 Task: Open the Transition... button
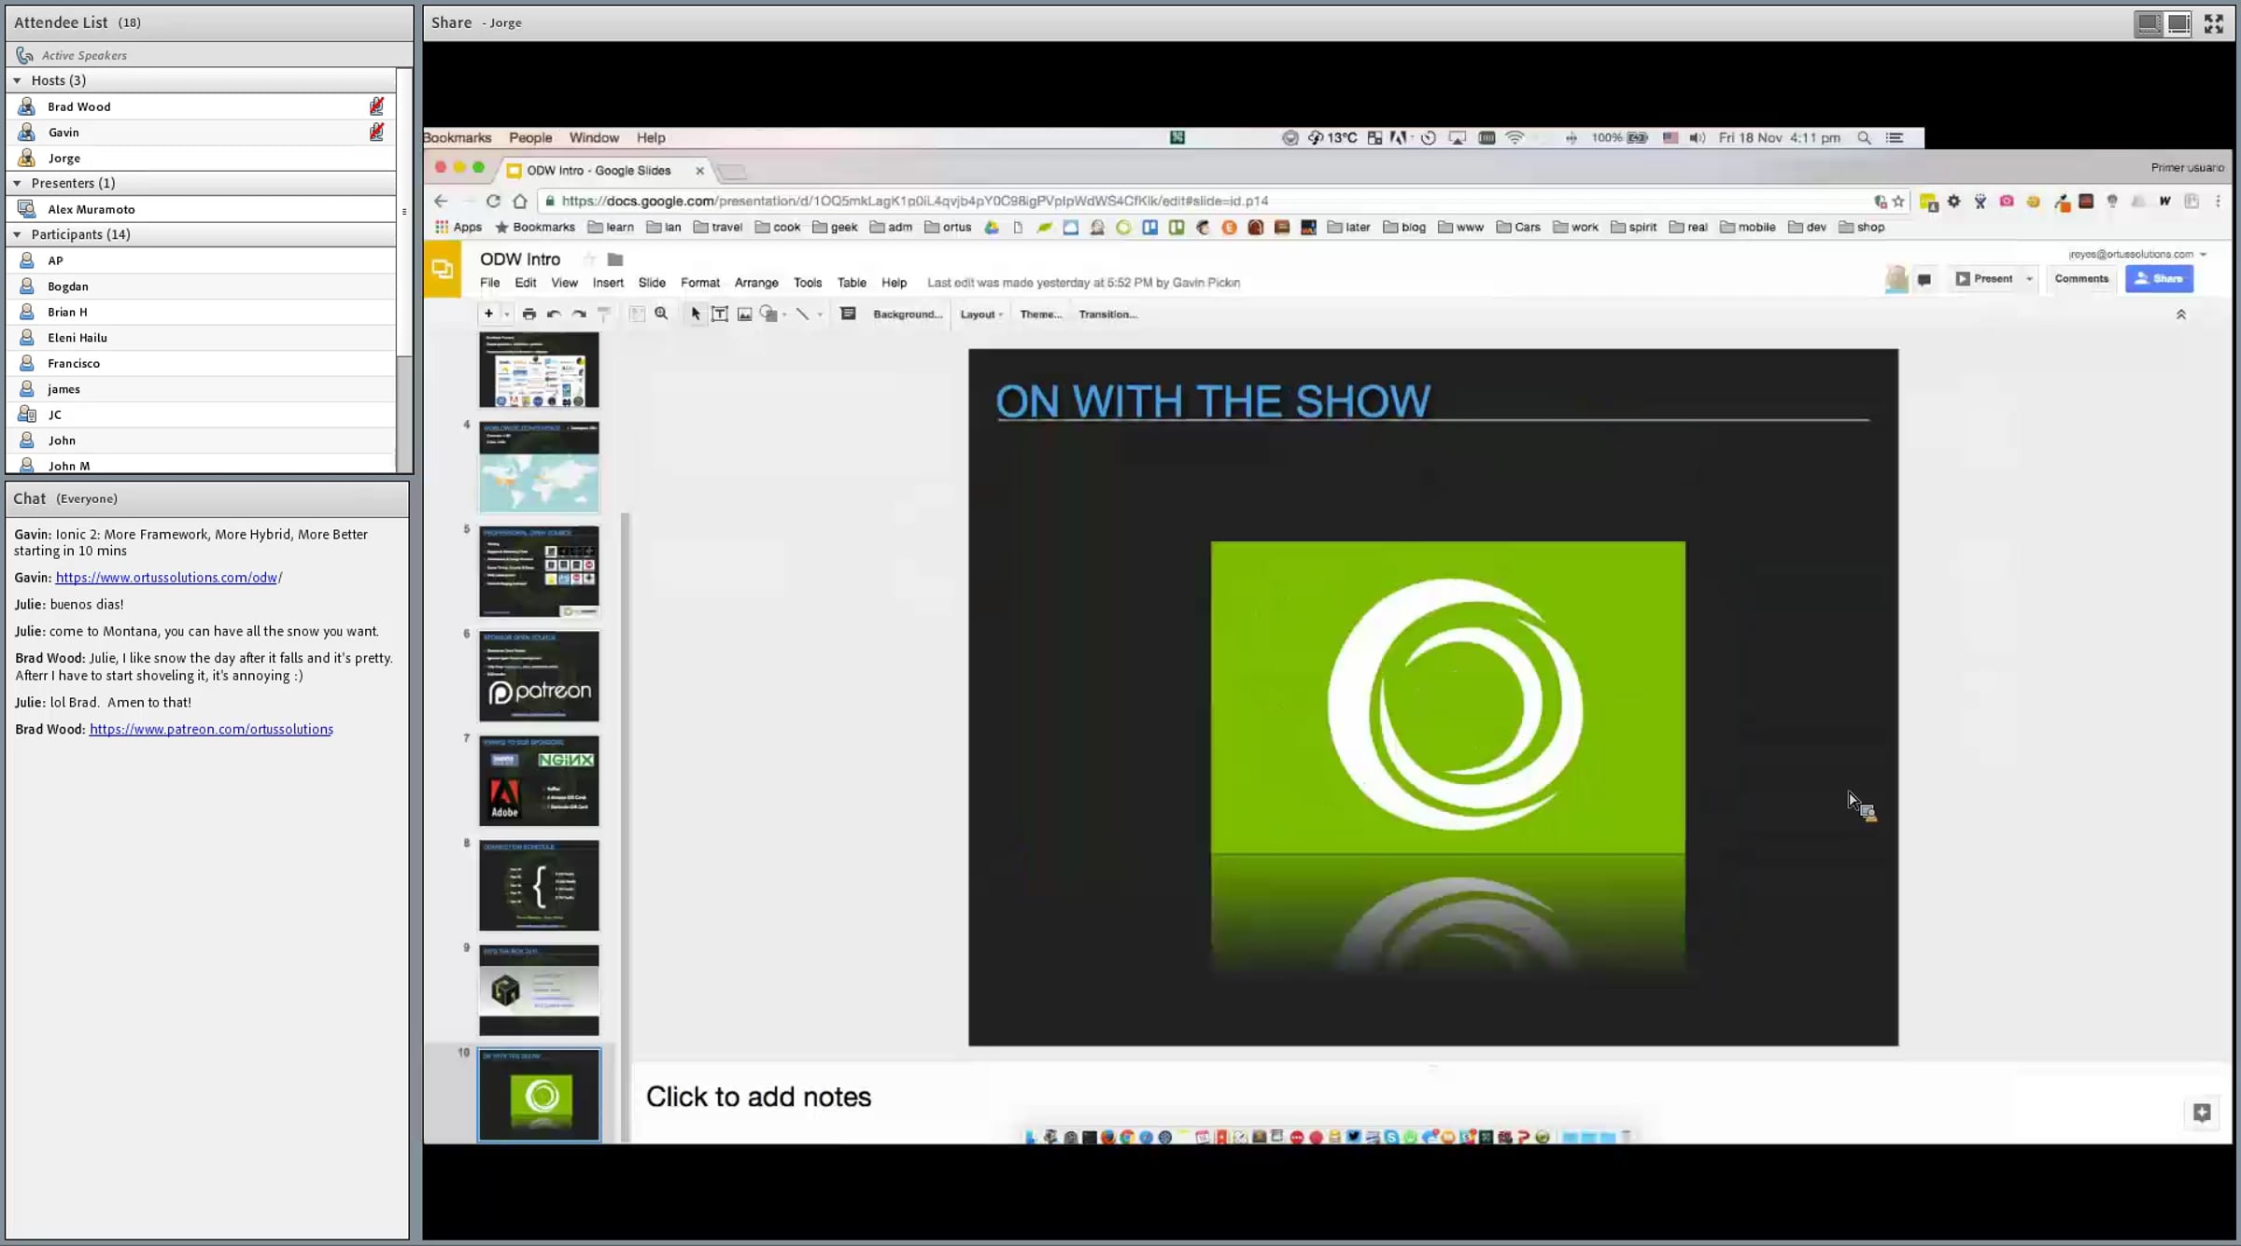pyautogui.click(x=1108, y=315)
